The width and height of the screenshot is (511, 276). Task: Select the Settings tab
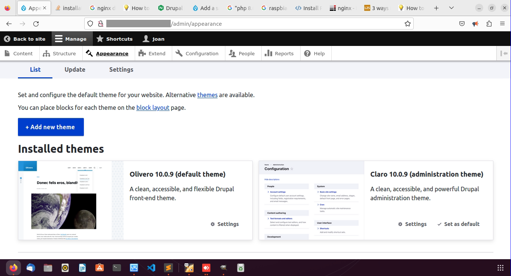pos(121,70)
